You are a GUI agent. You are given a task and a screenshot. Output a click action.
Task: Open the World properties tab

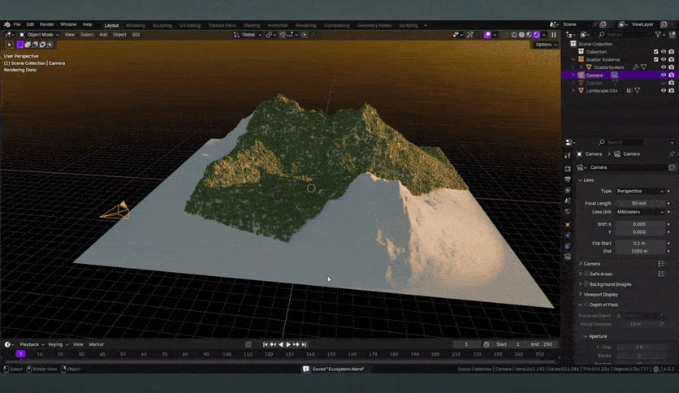tap(568, 212)
